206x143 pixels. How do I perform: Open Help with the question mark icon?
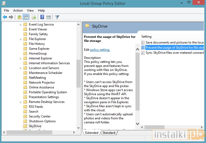[x=42, y=17]
